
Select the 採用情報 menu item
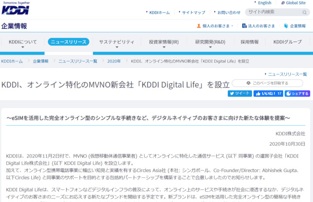pos(250,42)
